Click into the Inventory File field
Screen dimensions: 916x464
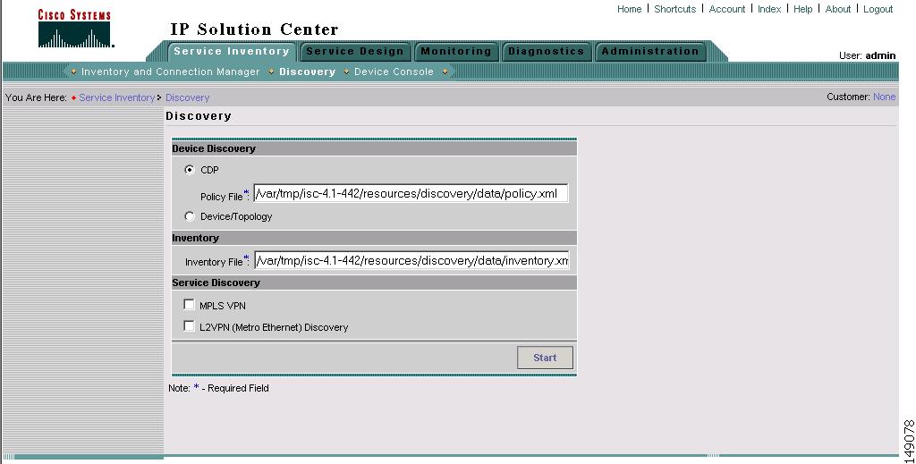411,260
